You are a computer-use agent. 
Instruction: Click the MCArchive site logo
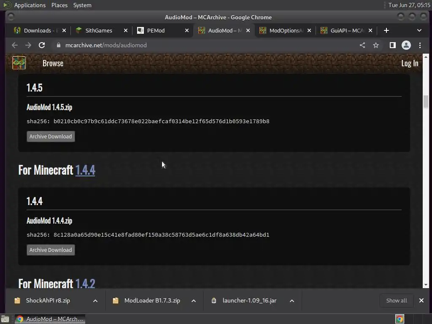click(x=19, y=63)
